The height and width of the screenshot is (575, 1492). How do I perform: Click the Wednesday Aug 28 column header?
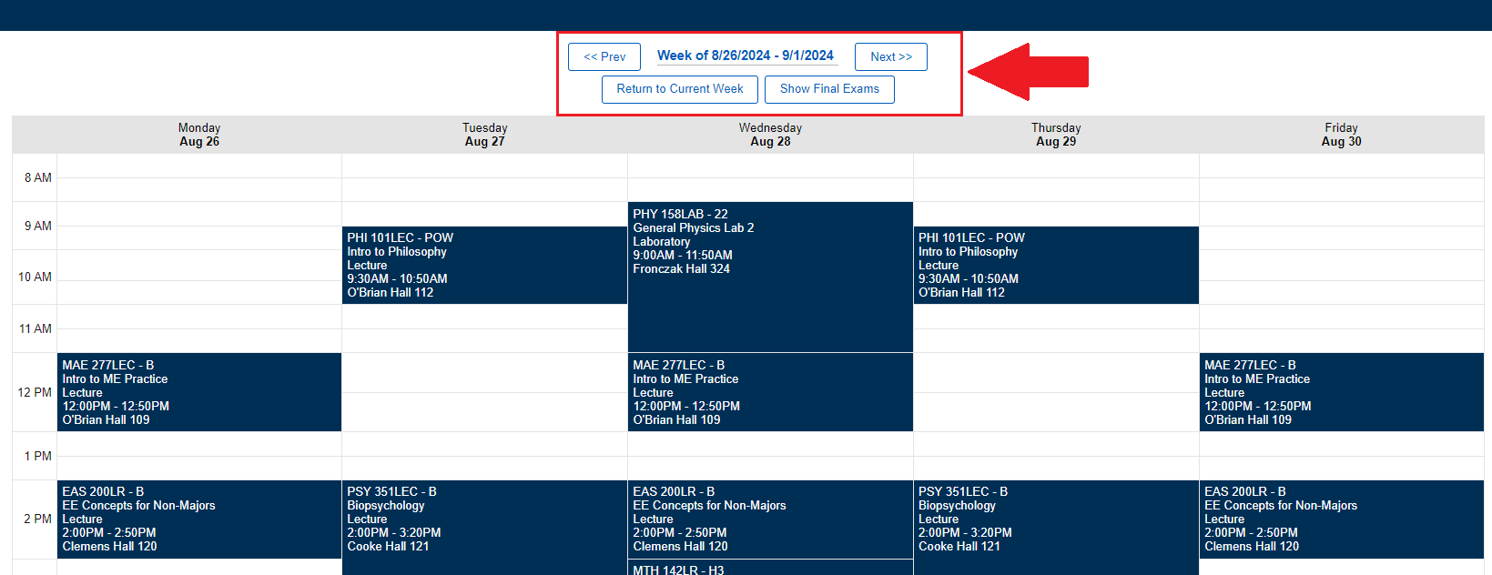point(770,135)
